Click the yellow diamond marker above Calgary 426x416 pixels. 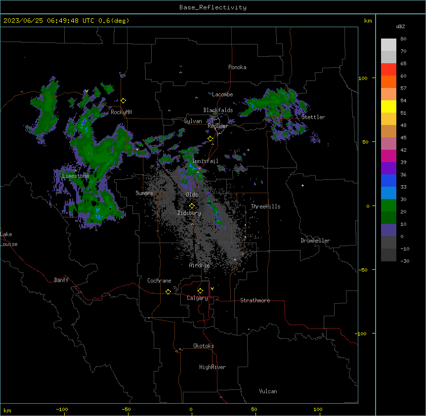click(x=200, y=291)
